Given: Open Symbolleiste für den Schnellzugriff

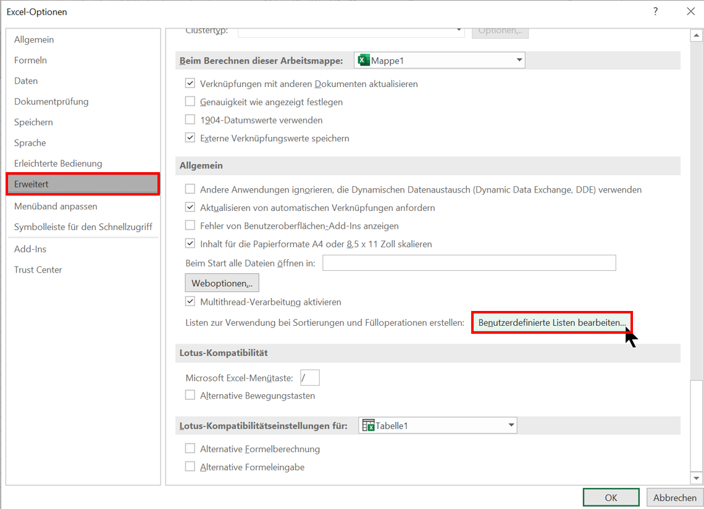Looking at the screenshot, I should click(x=83, y=227).
